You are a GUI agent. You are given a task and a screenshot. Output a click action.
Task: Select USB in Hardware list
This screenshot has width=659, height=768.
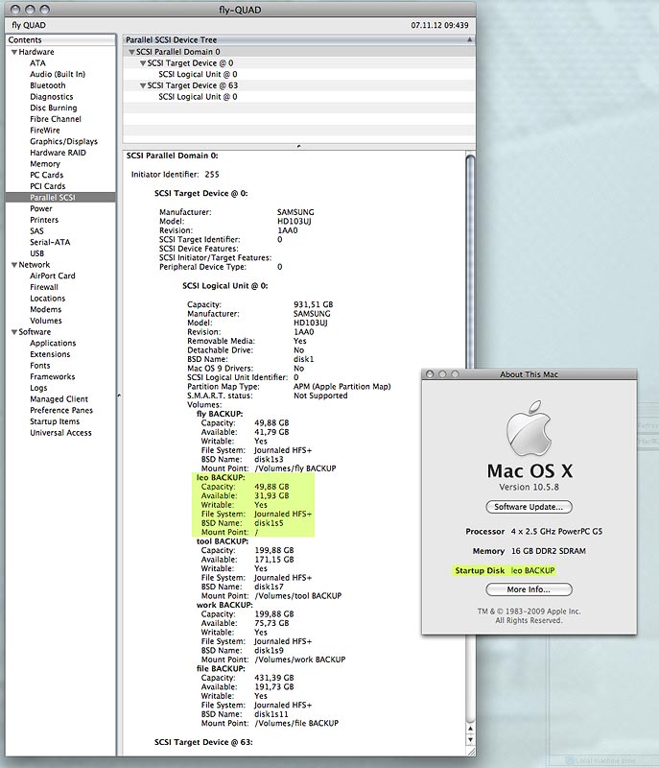click(x=37, y=253)
